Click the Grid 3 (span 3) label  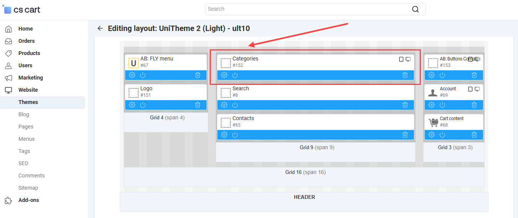(455, 147)
